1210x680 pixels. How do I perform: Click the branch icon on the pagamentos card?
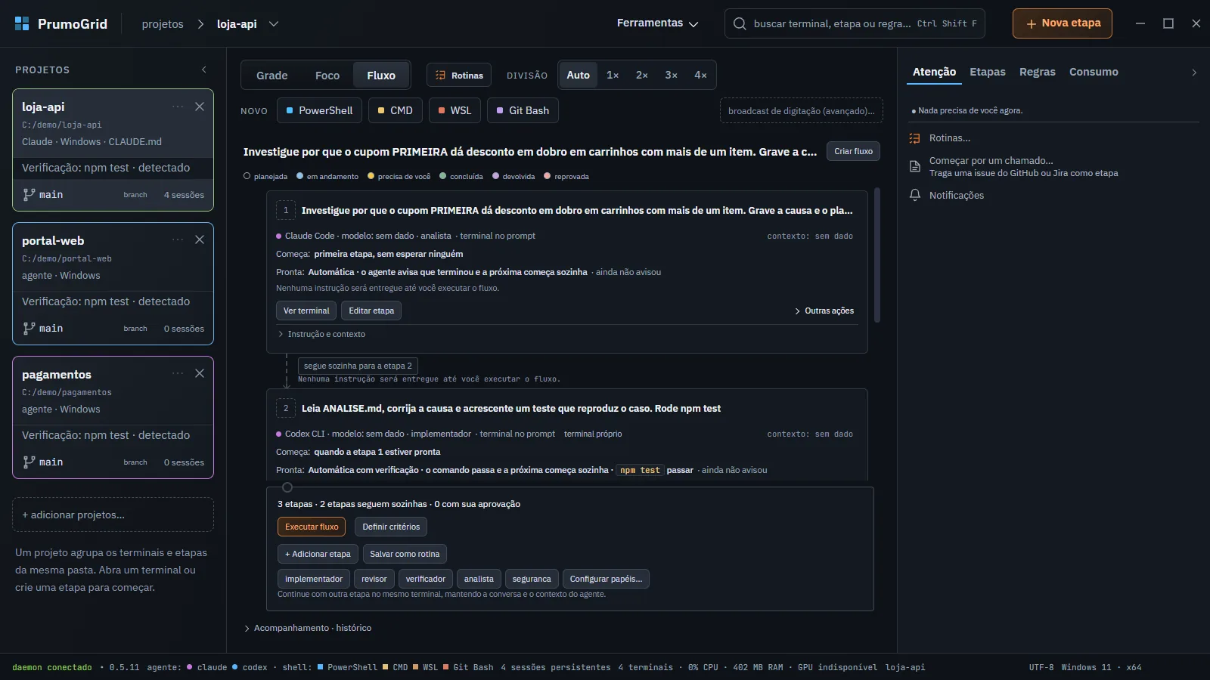pyautogui.click(x=29, y=462)
